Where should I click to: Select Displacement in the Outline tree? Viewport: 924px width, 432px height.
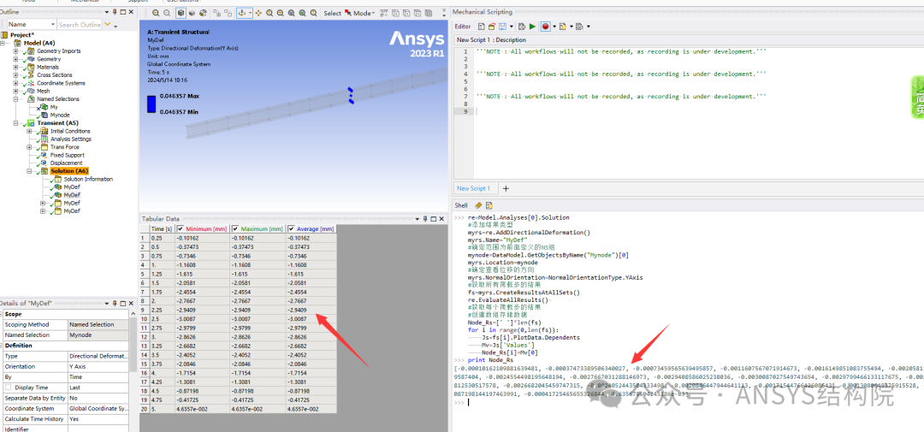pos(66,163)
